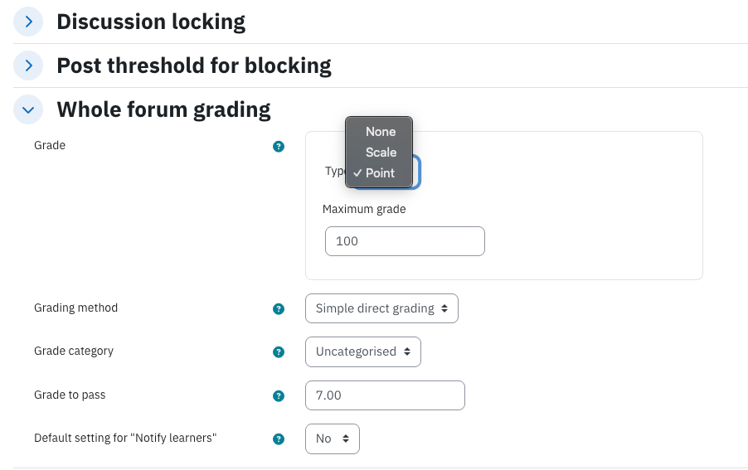The height and width of the screenshot is (470, 748).
Task: Collapse the Whole forum grading chevron
Action: pyautogui.click(x=28, y=109)
